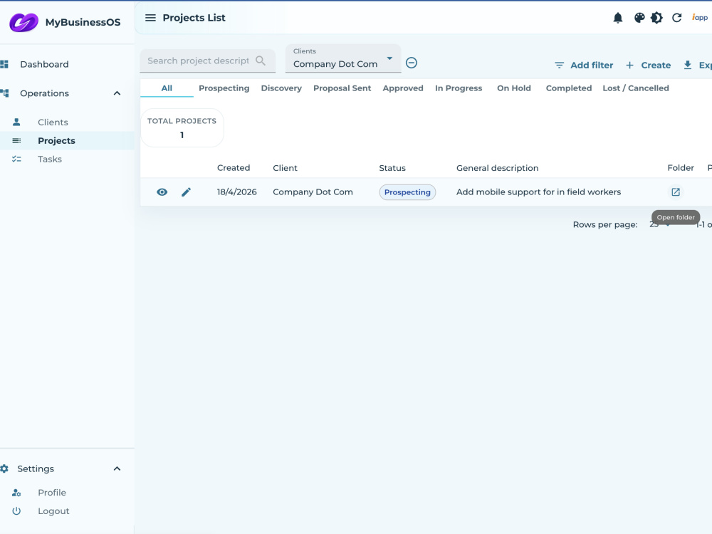Switch to the Proposal Sent tab

click(342, 88)
